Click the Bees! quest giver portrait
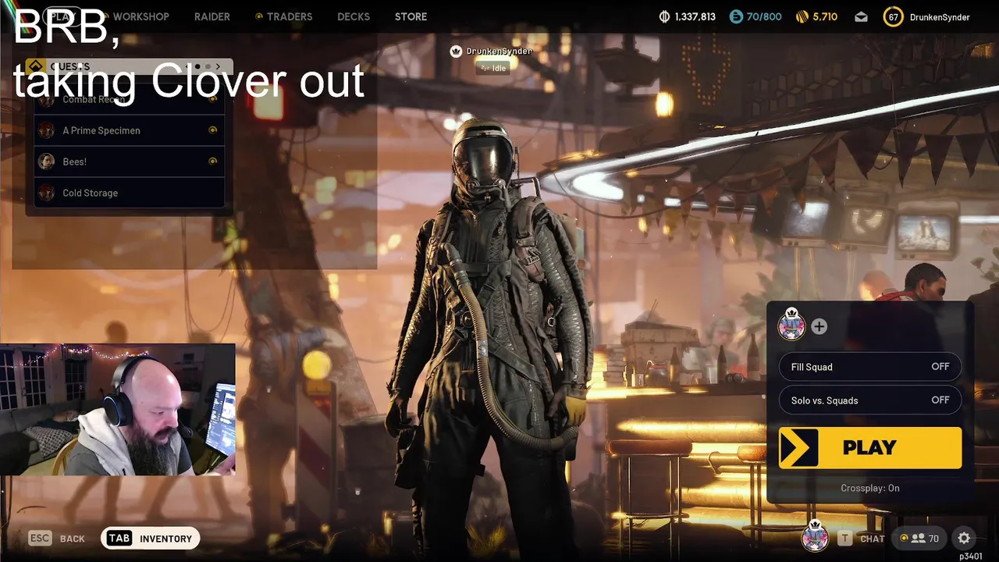Image resolution: width=999 pixels, height=562 pixels. click(47, 162)
